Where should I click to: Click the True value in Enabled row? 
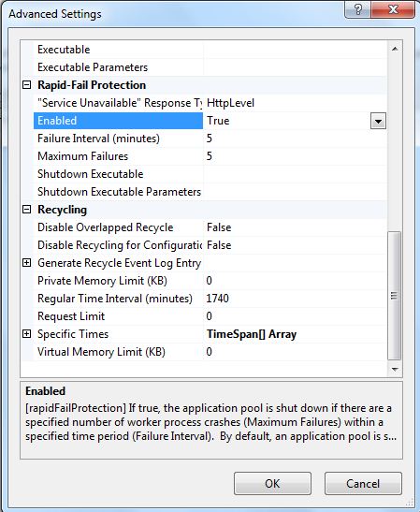click(218, 121)
